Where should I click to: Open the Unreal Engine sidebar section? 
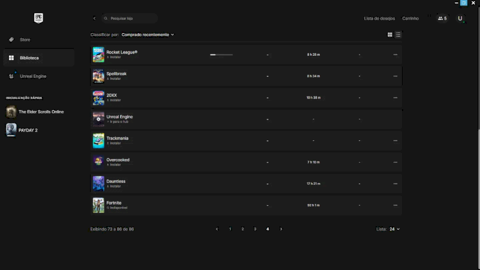point(32,76)
